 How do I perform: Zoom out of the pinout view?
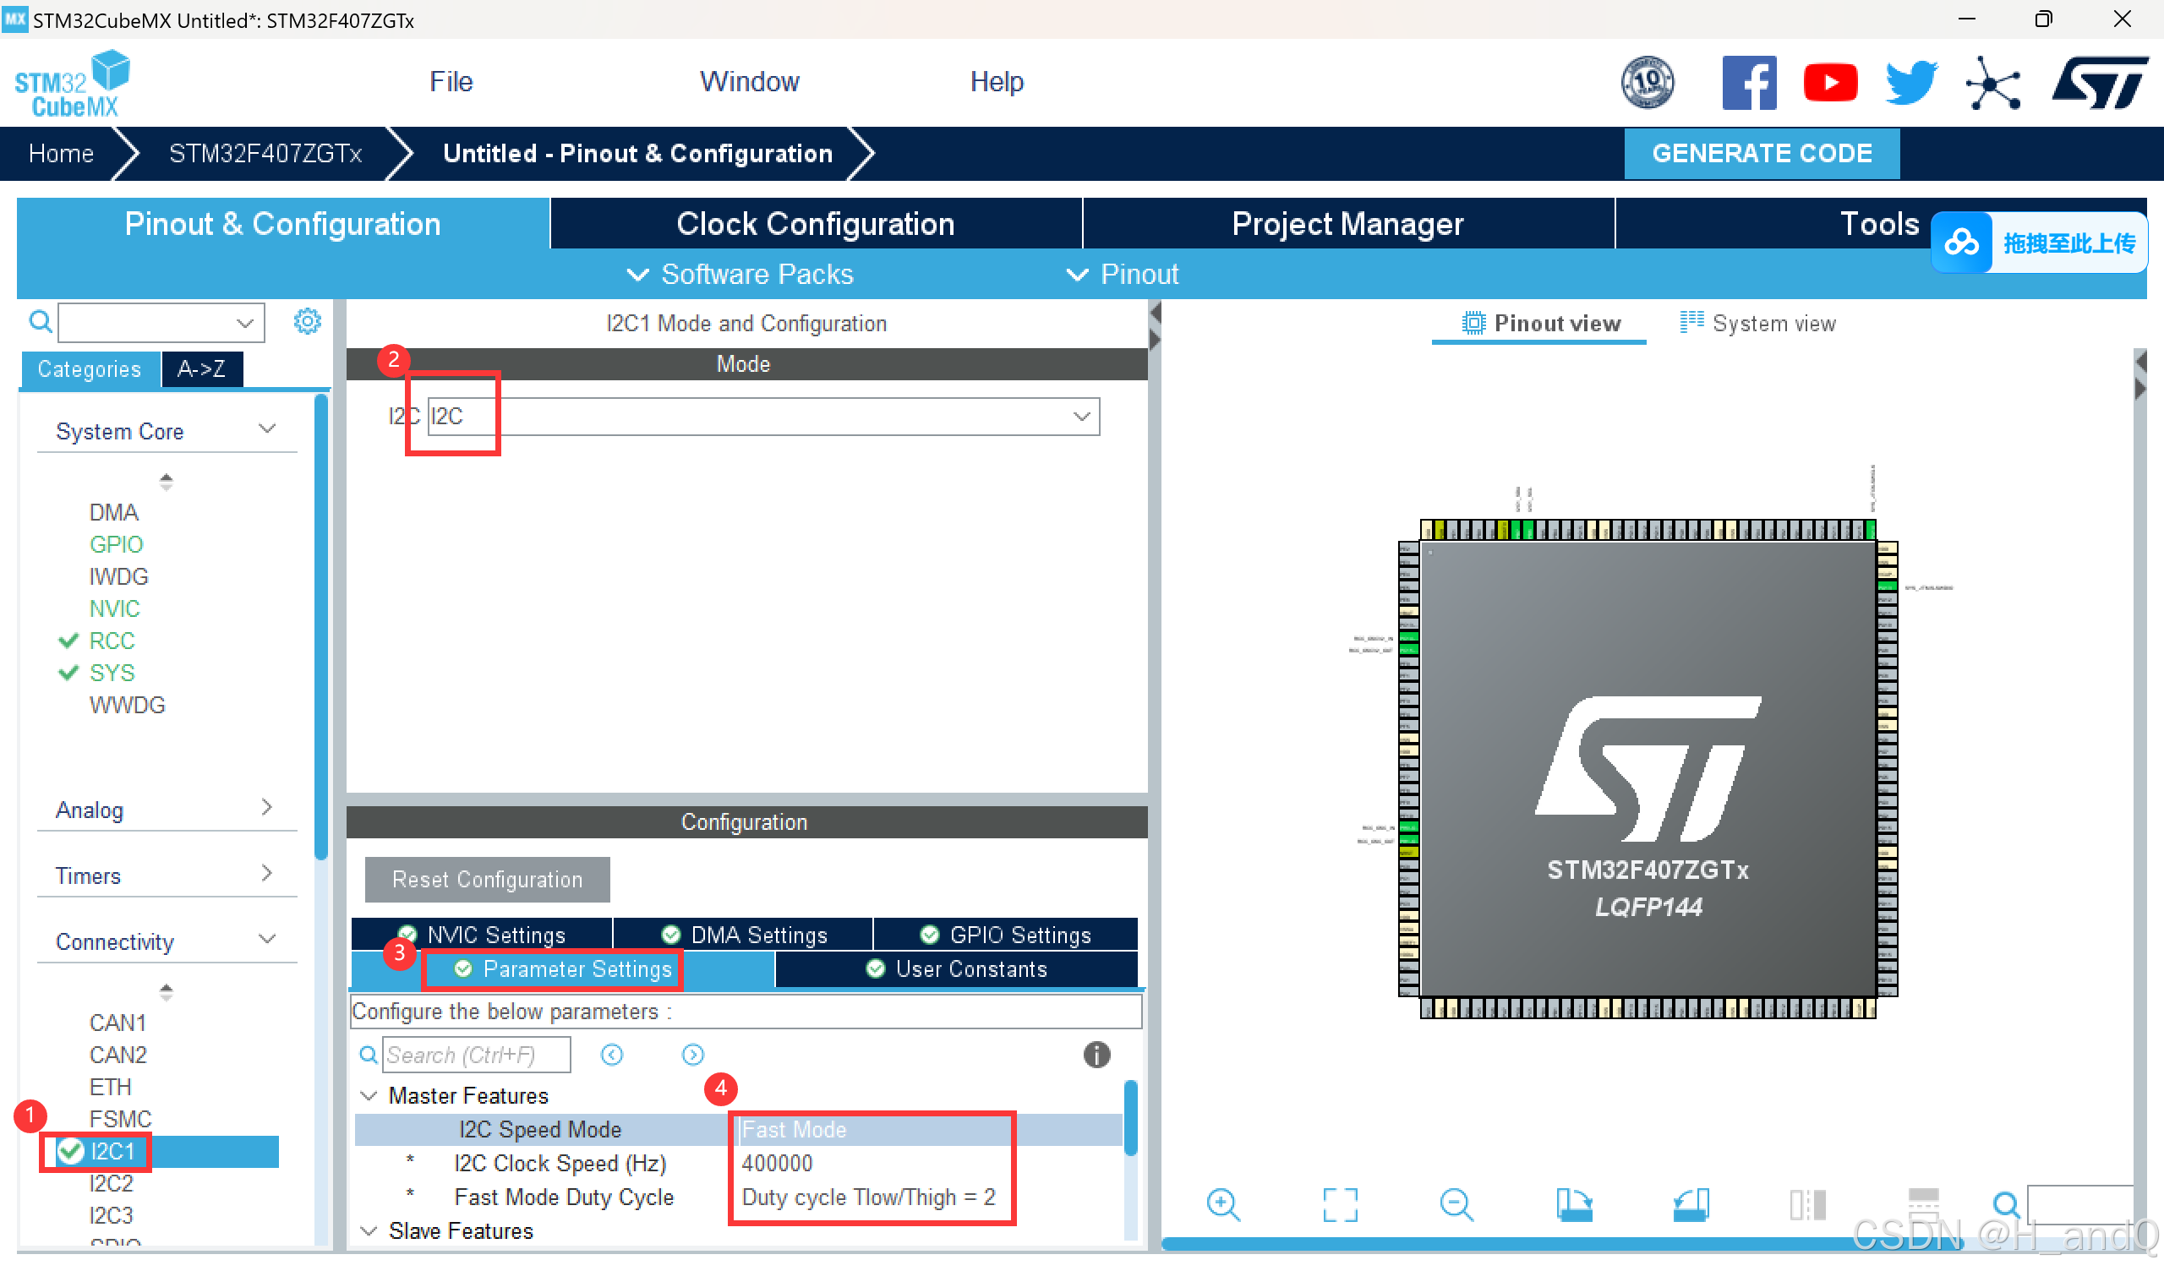[x=1456, y=1205]
